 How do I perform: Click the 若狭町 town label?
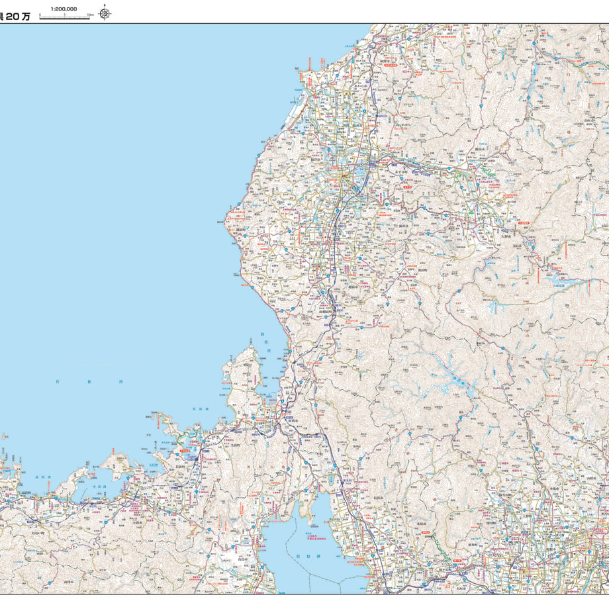(181, 467)
